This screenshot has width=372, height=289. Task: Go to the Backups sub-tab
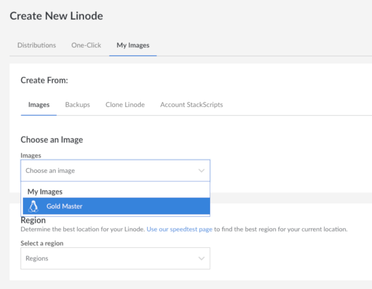click(x=77, y=105)
